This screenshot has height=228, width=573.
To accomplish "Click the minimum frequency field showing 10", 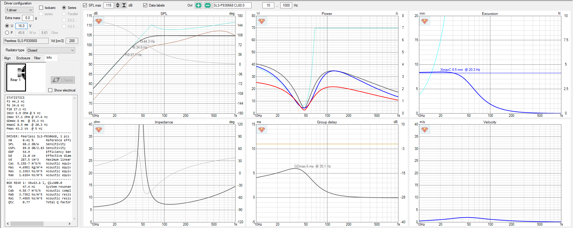I will tap(268, 5).
